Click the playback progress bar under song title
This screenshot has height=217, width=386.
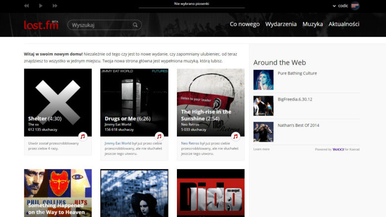pos(192,8)
